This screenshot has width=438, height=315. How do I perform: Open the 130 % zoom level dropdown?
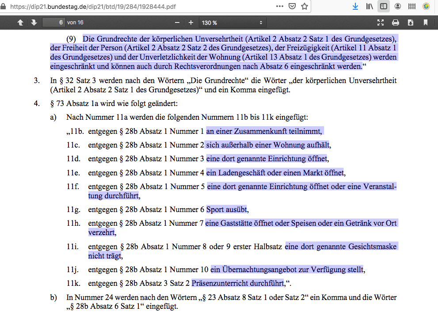[232, 23]
